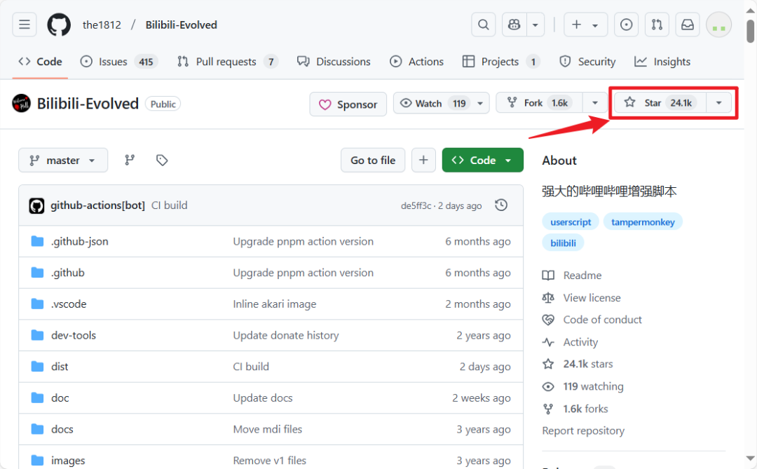The image size is (757, 469).
Task: Open the green Code dropdown
Action: pos(482,160)
